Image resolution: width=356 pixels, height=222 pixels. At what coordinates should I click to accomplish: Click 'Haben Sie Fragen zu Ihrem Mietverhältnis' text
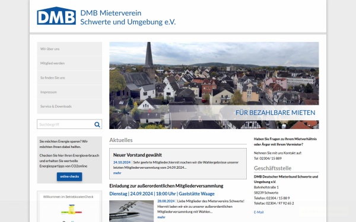[x=285, y=139]
